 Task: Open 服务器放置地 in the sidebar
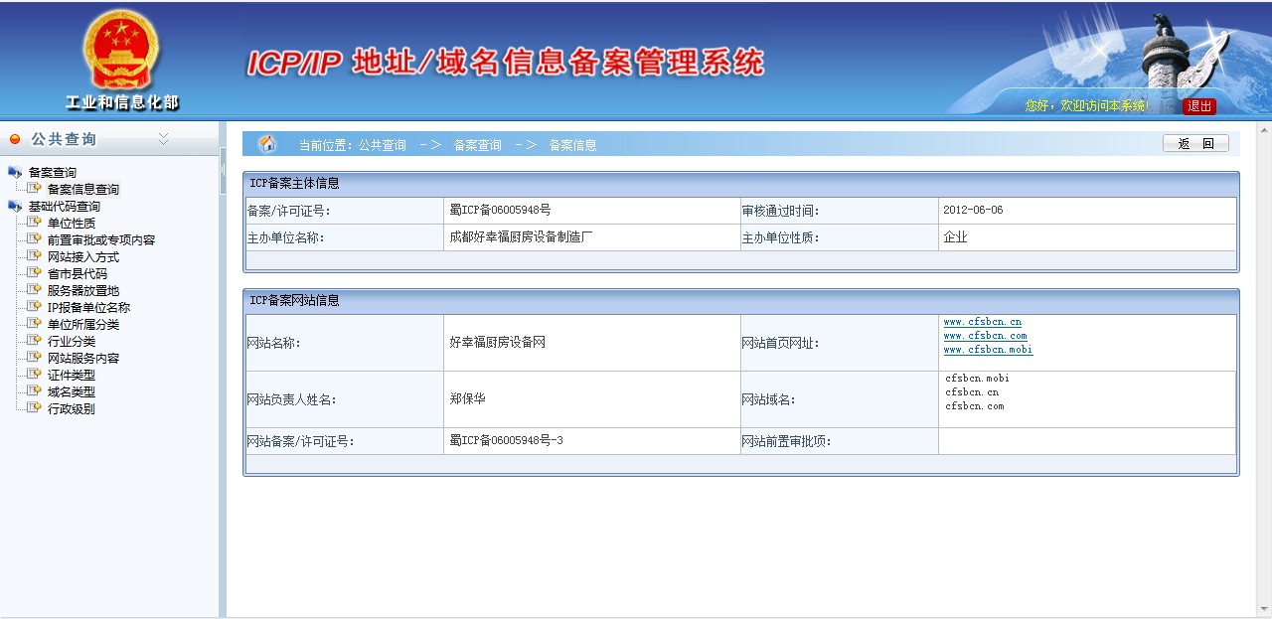(83, 291)
